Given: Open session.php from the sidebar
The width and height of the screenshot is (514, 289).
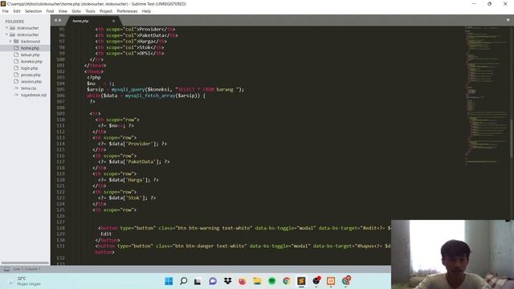Looking at the screenshot, I should (x=31, y=81).
